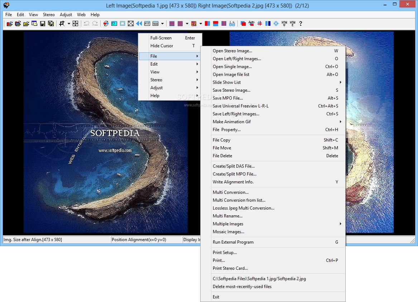Open the Stereo menu in menu bar
This screenshot has width=418, height=302.
coord(49,15)
